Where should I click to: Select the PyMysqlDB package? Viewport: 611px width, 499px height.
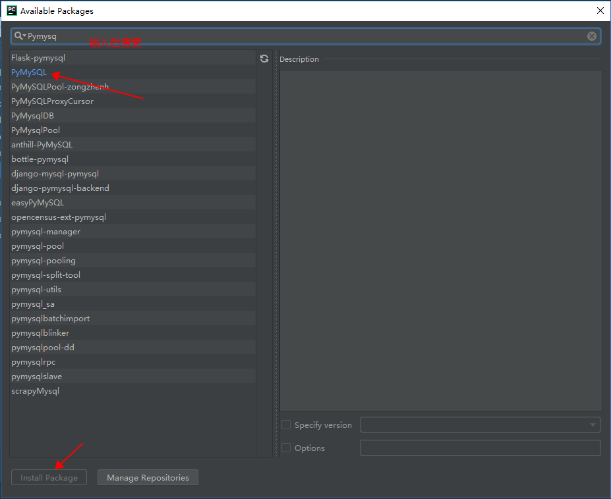pos(133,116)
